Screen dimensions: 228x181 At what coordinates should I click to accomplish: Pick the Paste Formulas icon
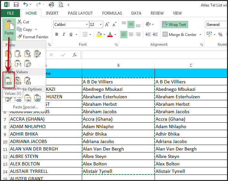[18, 54]
